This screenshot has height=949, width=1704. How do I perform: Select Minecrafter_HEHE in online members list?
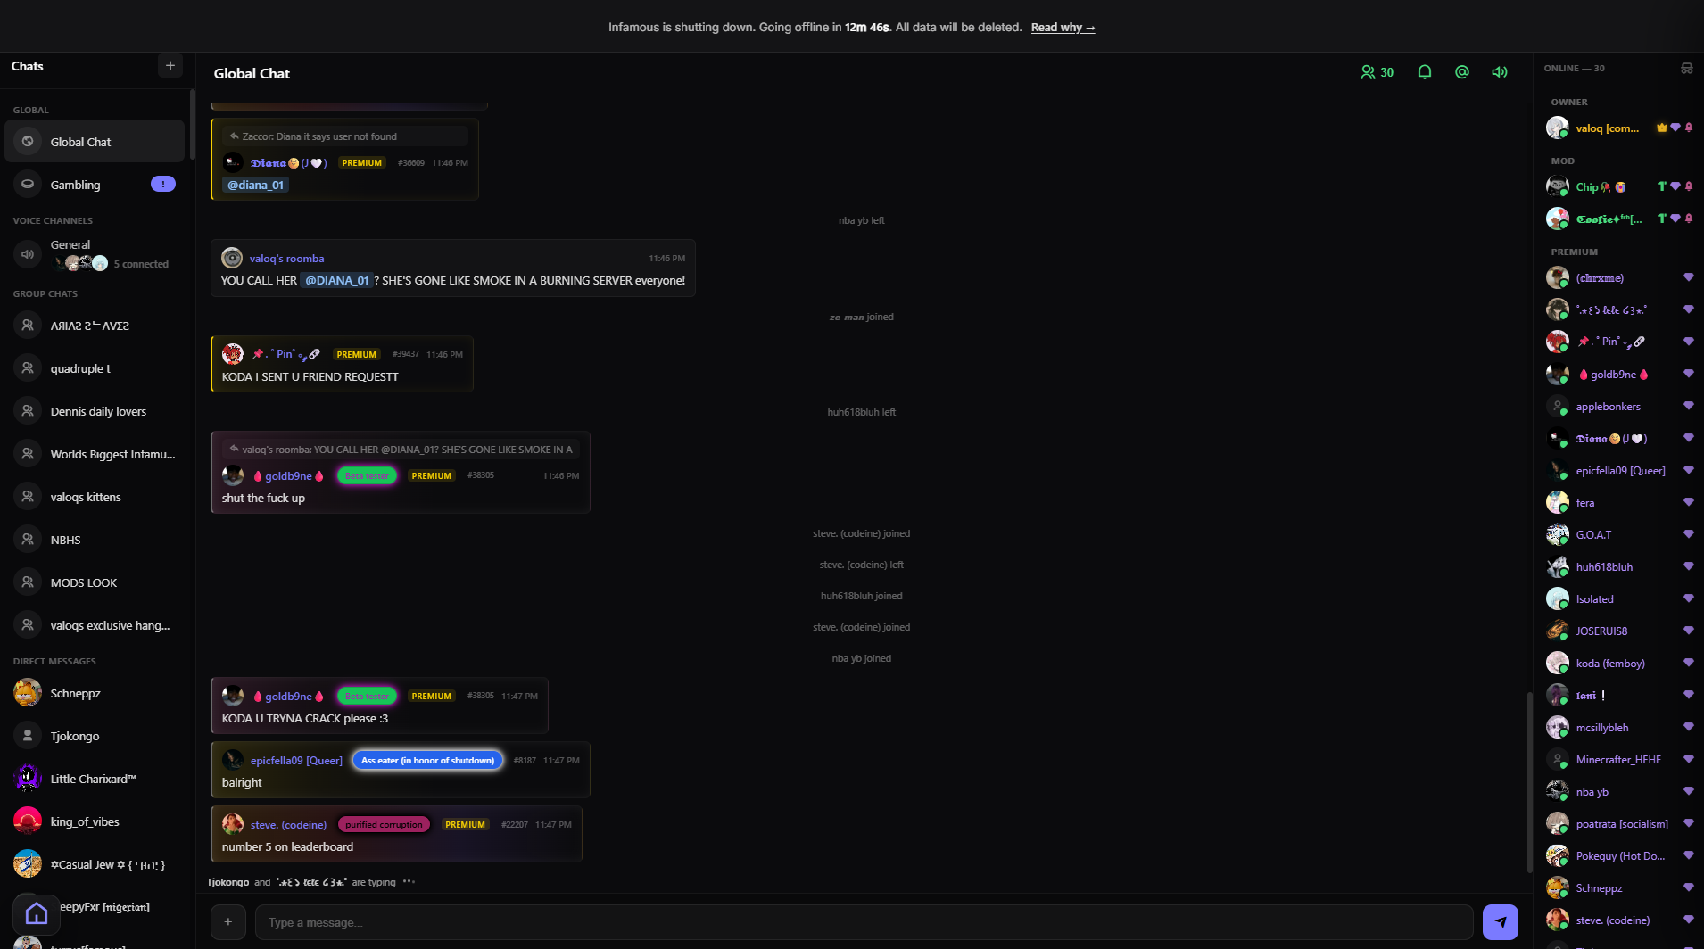[x=1619, y=760]
